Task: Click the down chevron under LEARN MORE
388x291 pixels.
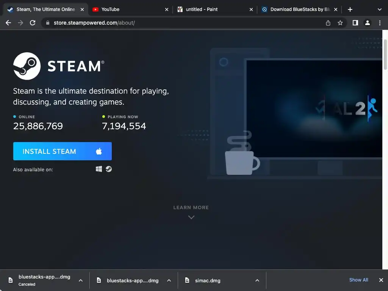Action: coord(191,217)
